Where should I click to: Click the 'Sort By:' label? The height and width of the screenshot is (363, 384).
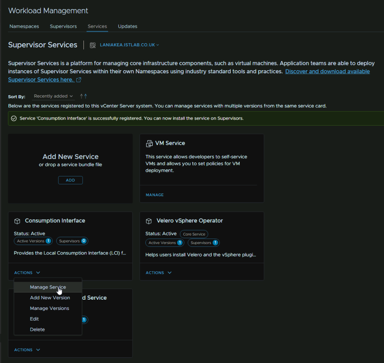pos(17,97)
